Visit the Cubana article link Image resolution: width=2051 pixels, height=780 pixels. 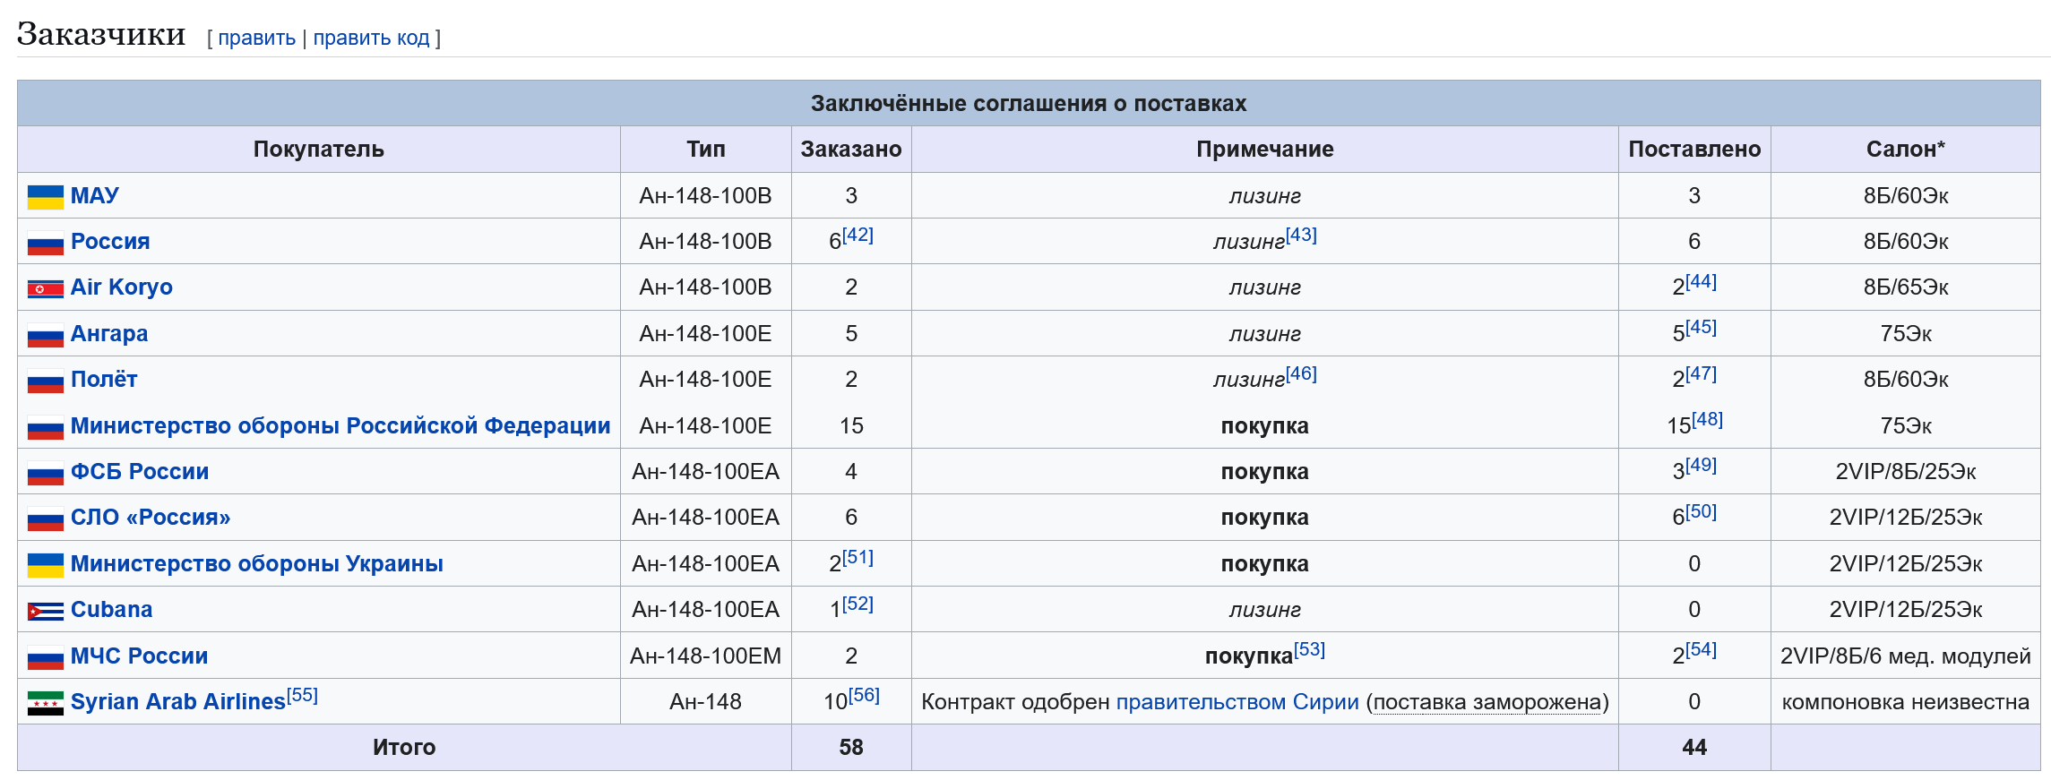point(112,609)
